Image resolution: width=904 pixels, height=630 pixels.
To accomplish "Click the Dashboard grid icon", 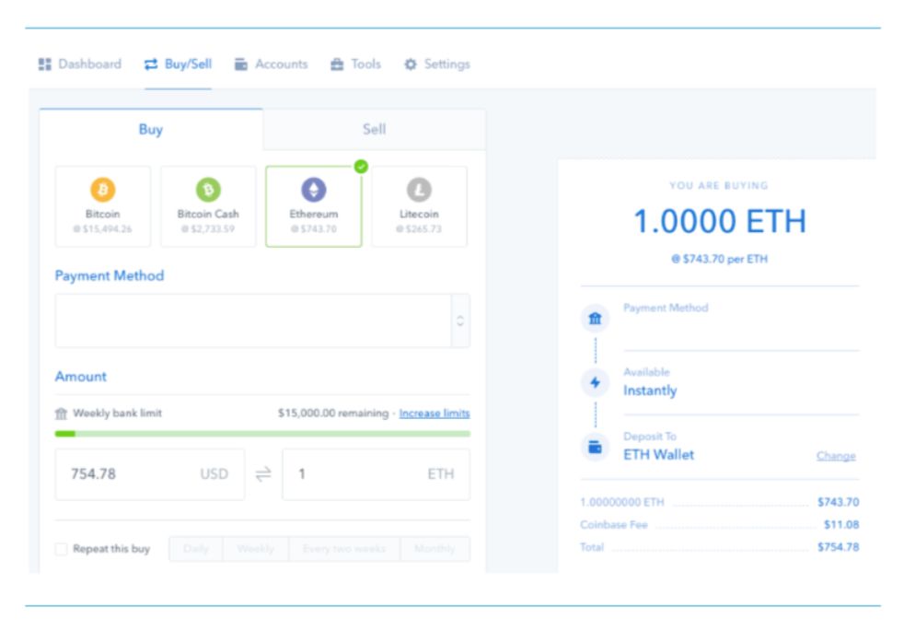I will (x=44, y=64).
